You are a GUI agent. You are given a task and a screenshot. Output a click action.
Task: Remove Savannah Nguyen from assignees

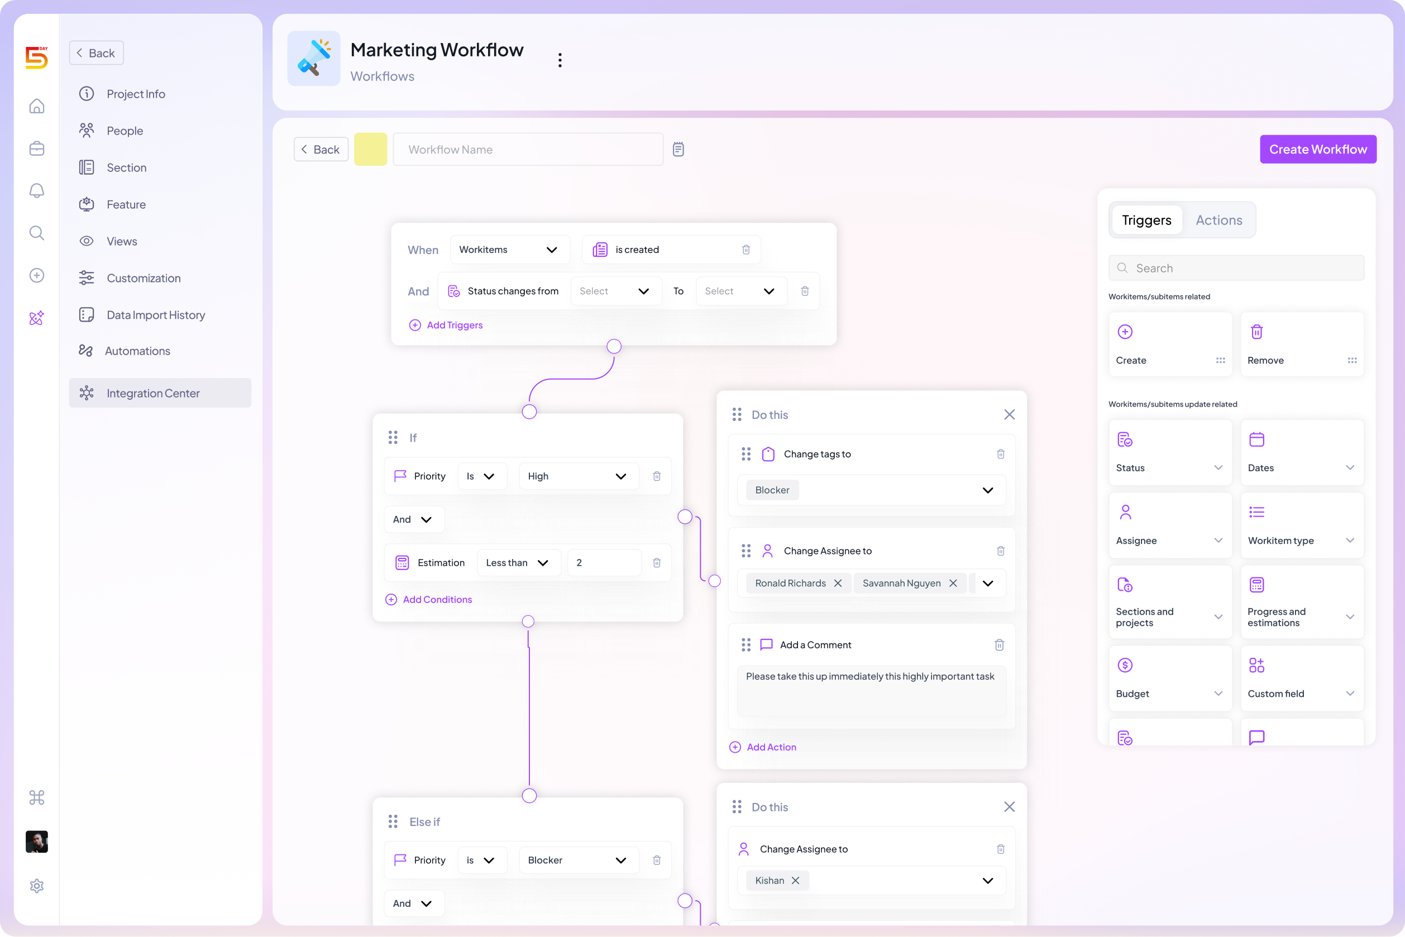click(x=953, y=583)
